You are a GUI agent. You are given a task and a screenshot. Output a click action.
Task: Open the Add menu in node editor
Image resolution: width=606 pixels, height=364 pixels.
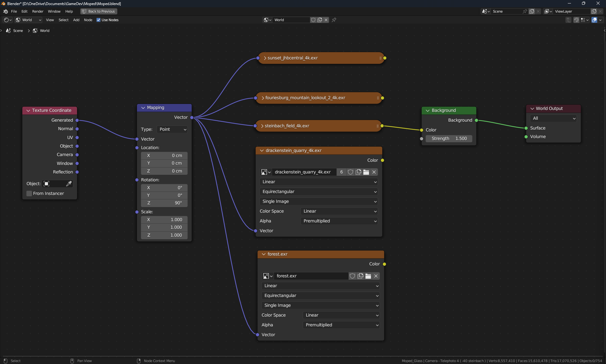[76, 20]
